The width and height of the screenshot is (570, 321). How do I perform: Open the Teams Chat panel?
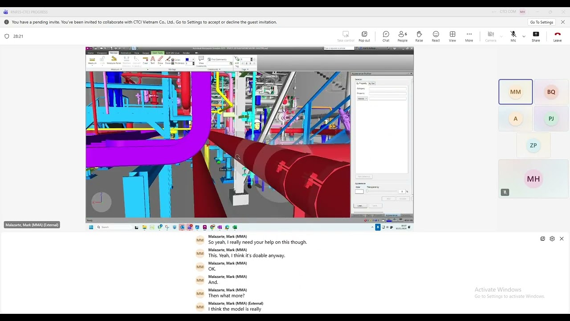pyautogui.click(x=386, y=37)
